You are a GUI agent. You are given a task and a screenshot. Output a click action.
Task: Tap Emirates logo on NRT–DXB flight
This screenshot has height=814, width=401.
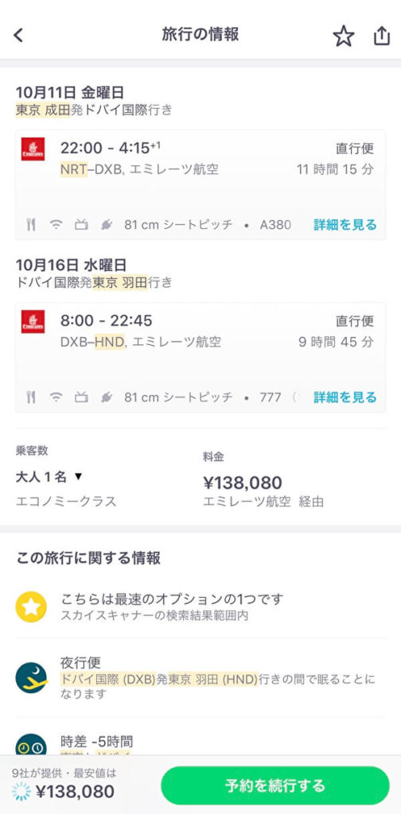pos(33,149)
